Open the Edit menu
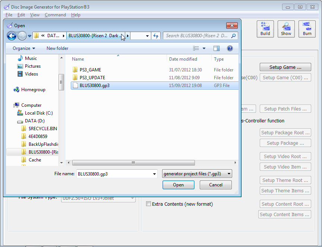This screenshot has height=247, width=322. (x=21, y=15)
